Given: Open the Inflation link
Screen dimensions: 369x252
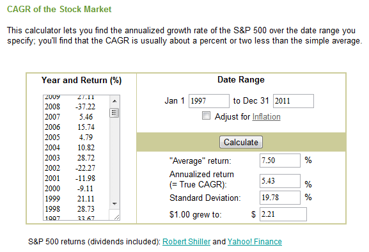Looking at the screenshot, I should [x=266, y=116].
